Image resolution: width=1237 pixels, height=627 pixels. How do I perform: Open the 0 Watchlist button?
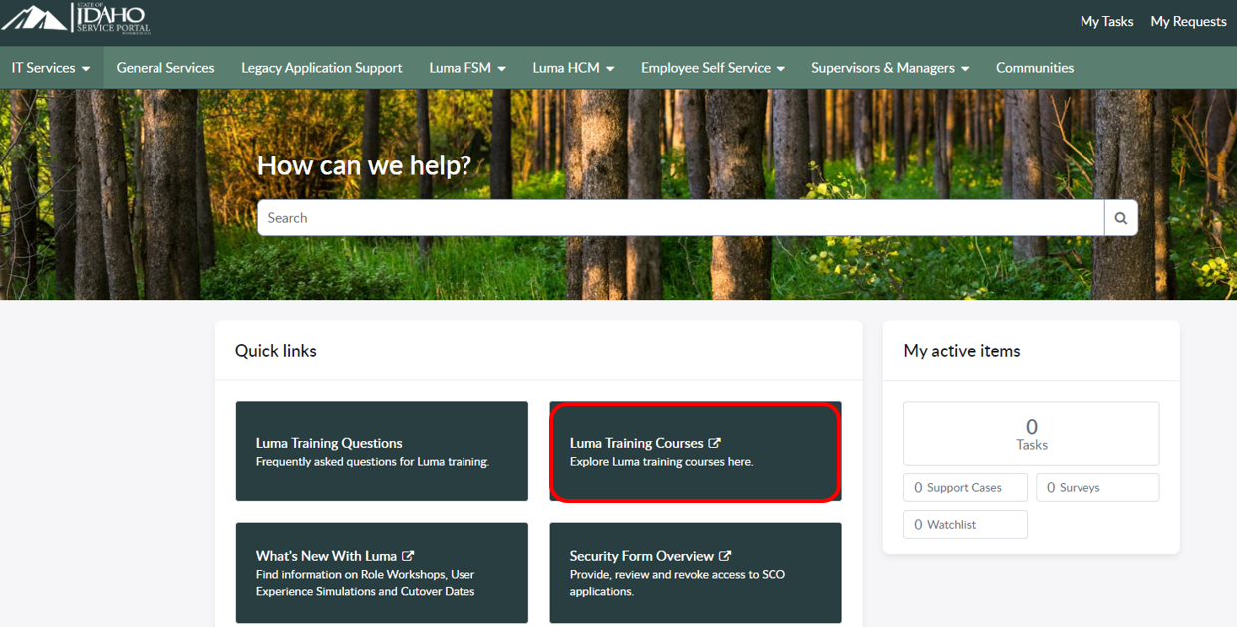click(x=965, y=525)
